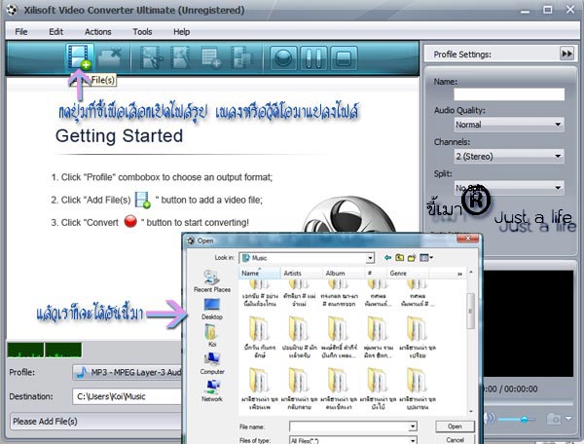Open the View Menu icon in Open dialog

pos(426,257)
